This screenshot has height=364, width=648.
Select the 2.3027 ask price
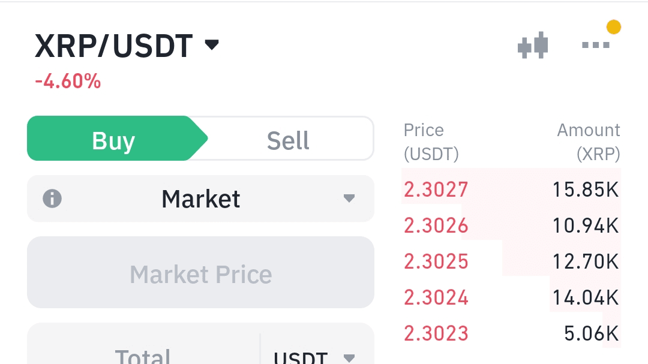(436, 189)
